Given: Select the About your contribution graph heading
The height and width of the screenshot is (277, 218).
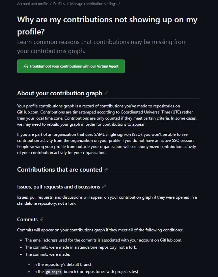Looking at the screenshot, I should click(x=60, y=93).
